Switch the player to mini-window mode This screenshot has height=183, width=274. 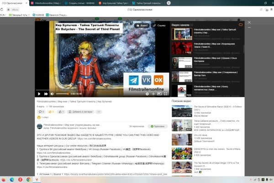[x=159, y=94]
